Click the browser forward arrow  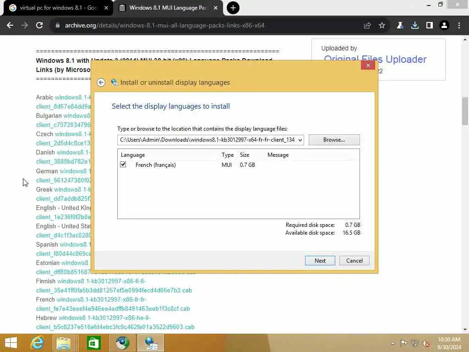tap(25, 26)
